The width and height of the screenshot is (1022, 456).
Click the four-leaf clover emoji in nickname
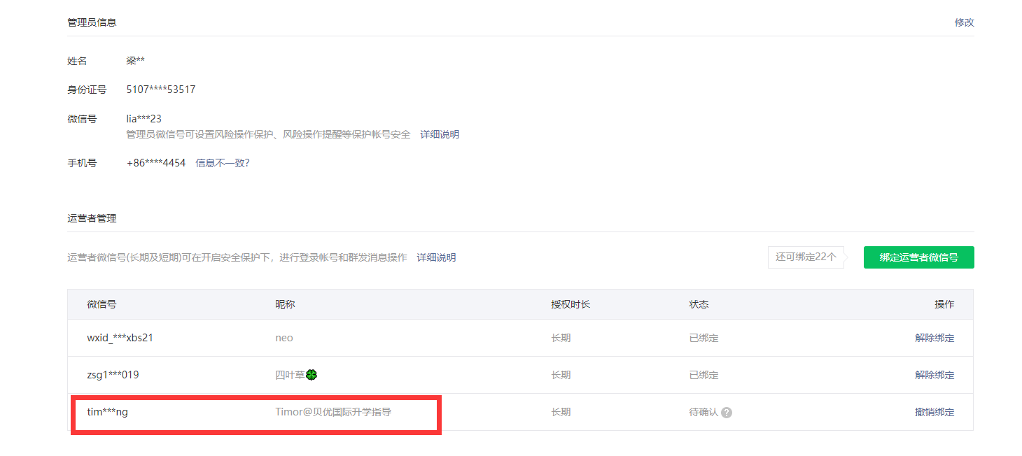[x=311, y=375]
